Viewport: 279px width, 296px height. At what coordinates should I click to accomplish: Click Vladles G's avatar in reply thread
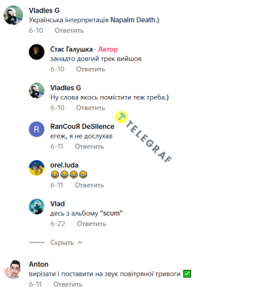pos(37,90)
